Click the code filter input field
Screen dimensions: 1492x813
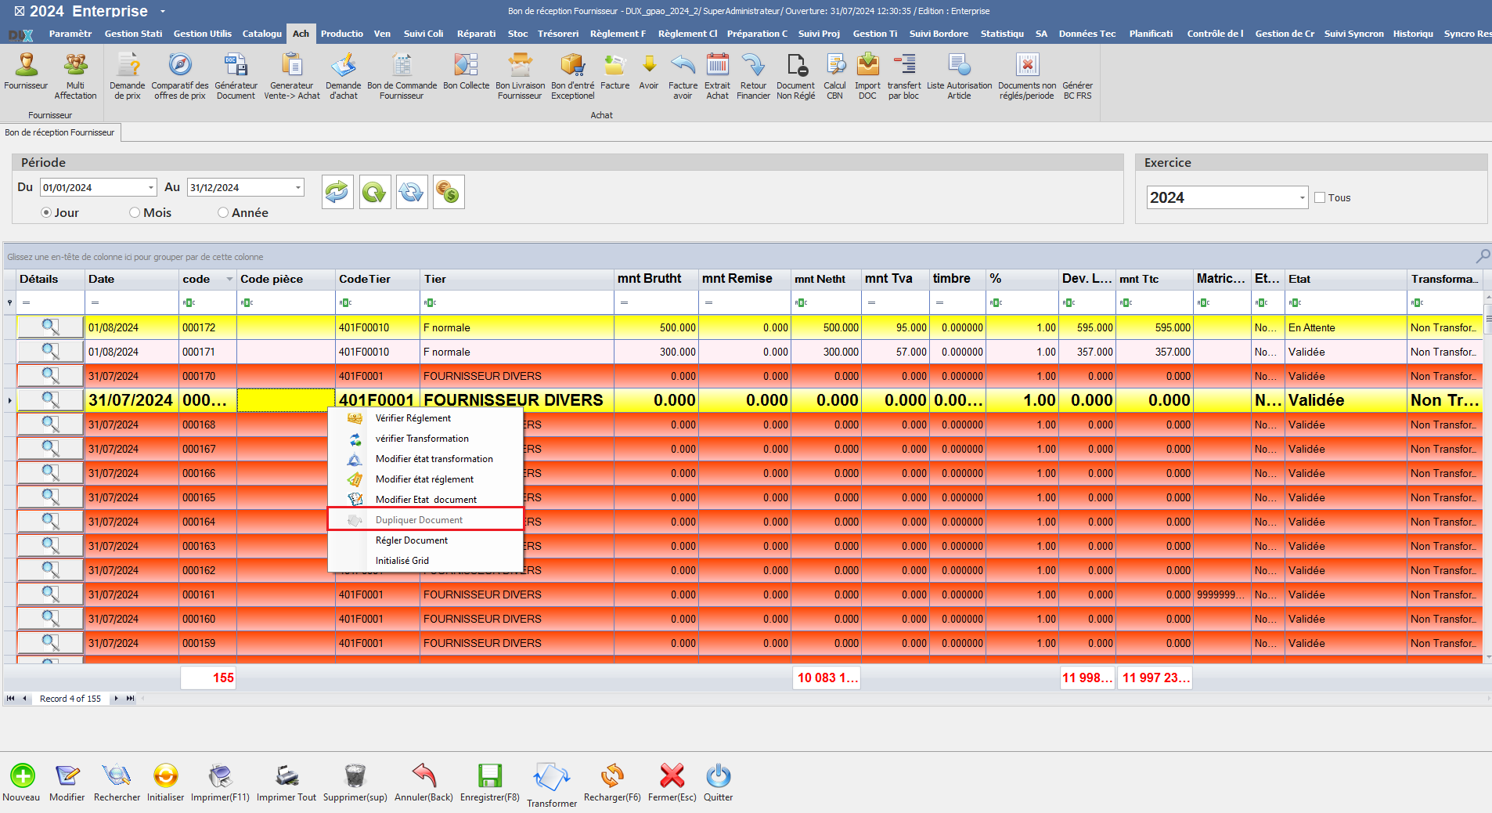tap(207, 302)
